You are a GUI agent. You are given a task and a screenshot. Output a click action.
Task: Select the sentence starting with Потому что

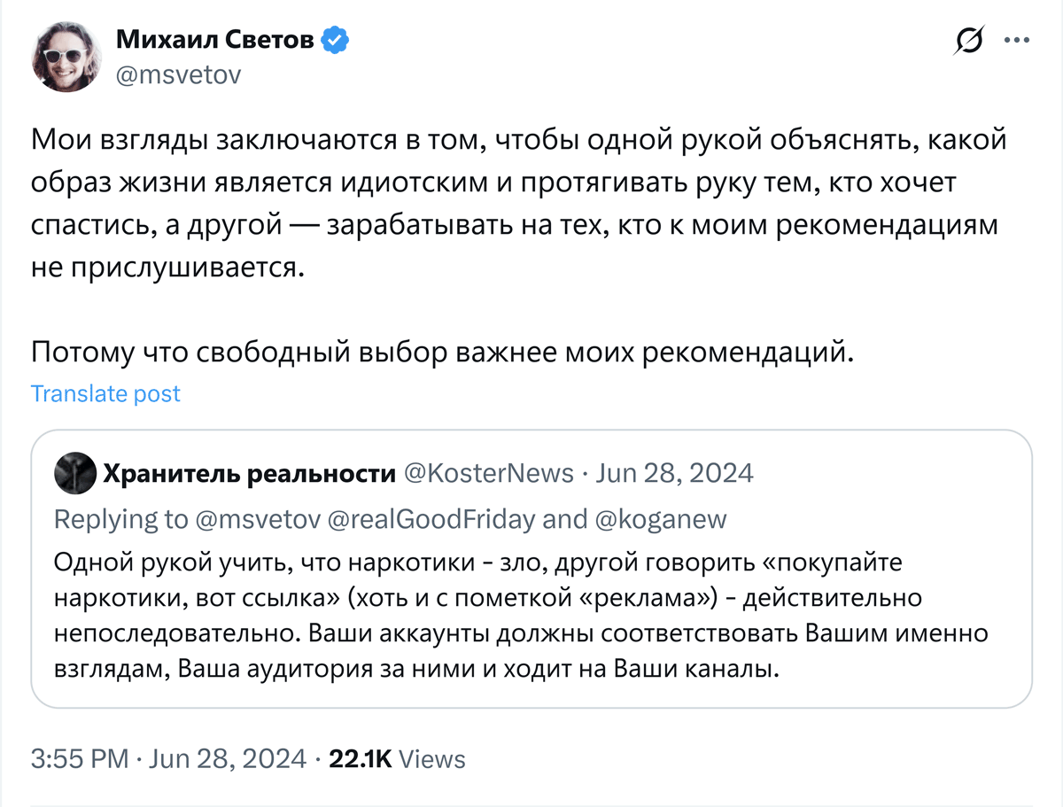pyautogui.click(x=444, y=352)
